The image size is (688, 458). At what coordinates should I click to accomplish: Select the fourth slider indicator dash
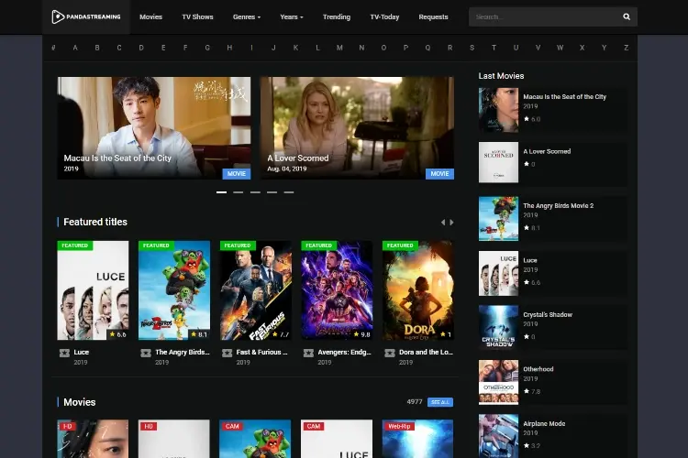(x=272, y=192)
